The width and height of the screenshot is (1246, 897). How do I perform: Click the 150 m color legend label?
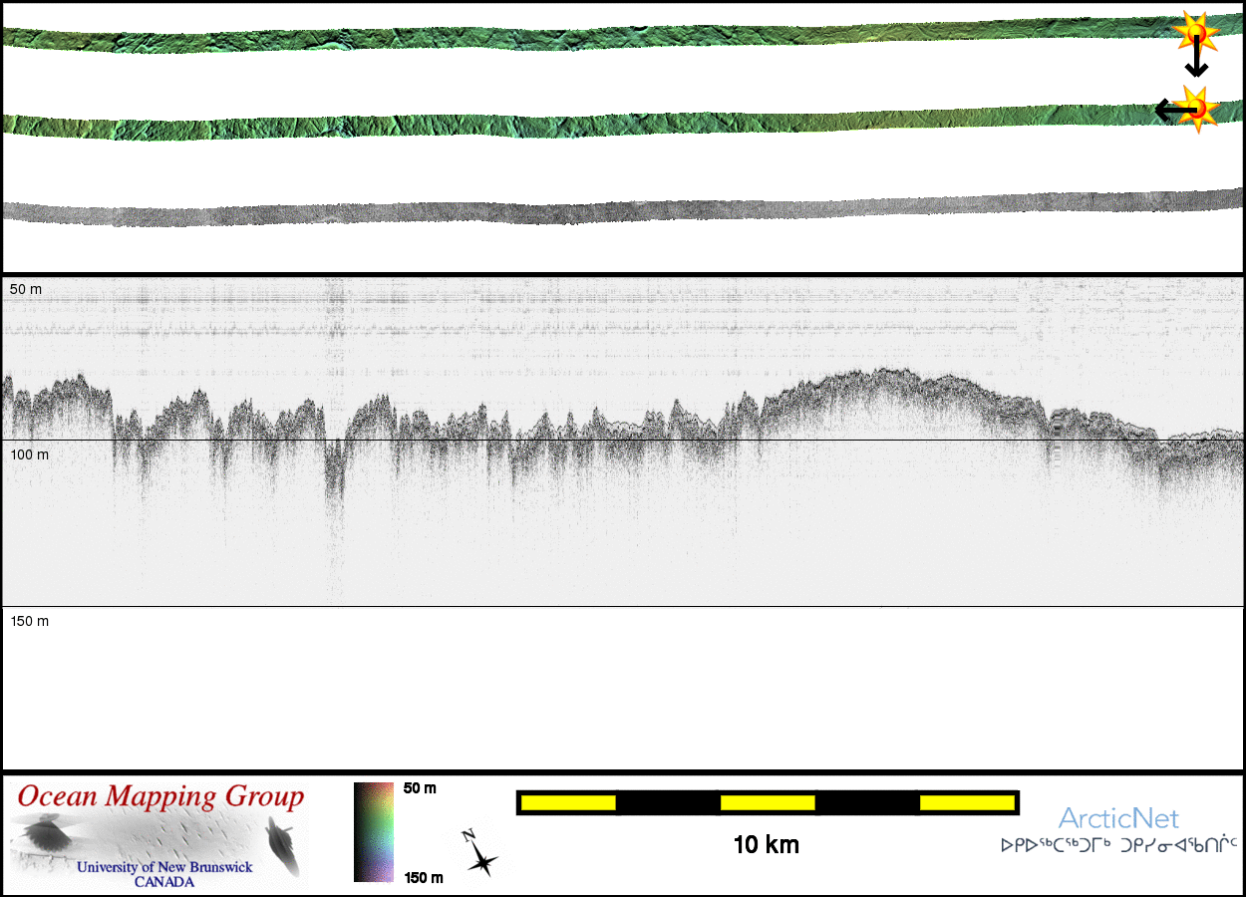point(423,878)
